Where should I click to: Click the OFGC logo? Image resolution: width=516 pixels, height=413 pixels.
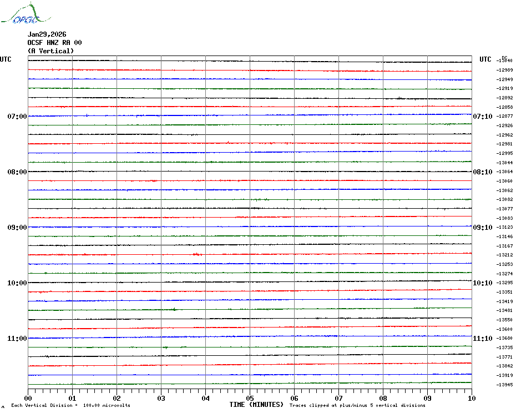pyautogui.click(x=26, y=13)
